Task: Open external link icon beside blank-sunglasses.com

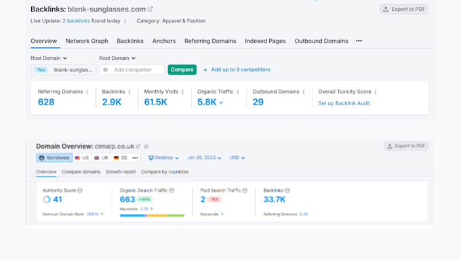Action: [151, 9]
